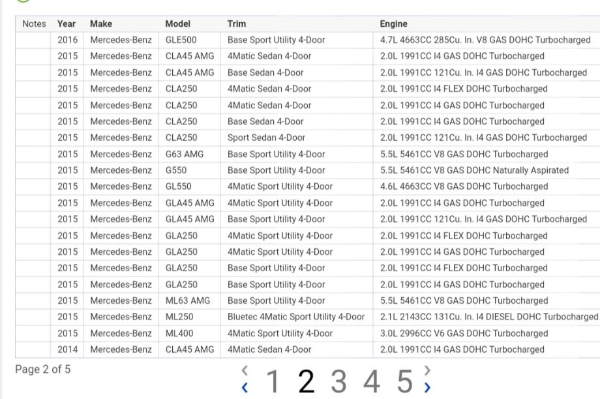Select the G550 model cell
The height and width of the screenshot is (399, 600).
(x=189, y=170)
